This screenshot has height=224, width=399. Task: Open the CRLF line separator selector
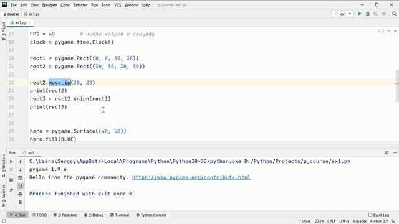(331, 222)
